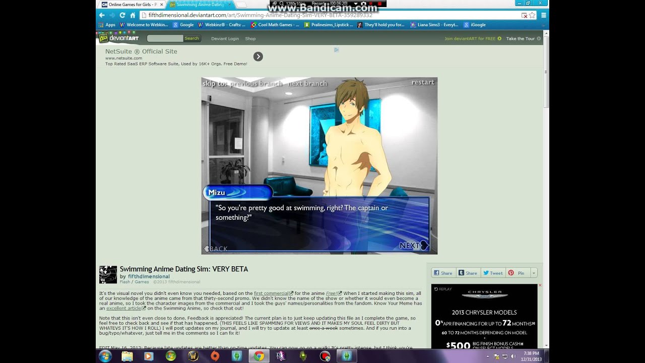Open the Apps bookmarks shortcut

pos(107,25)
